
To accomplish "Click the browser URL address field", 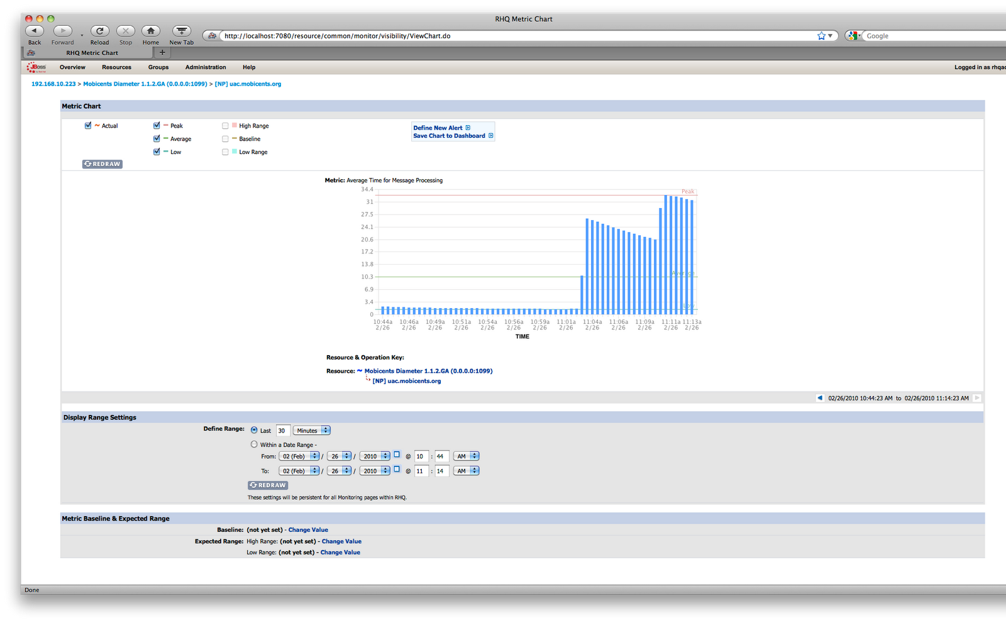I will click(516, 36).
